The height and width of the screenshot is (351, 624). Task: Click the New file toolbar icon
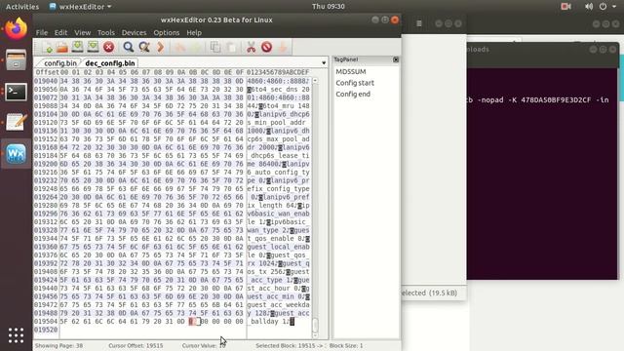tap(48, 48)
